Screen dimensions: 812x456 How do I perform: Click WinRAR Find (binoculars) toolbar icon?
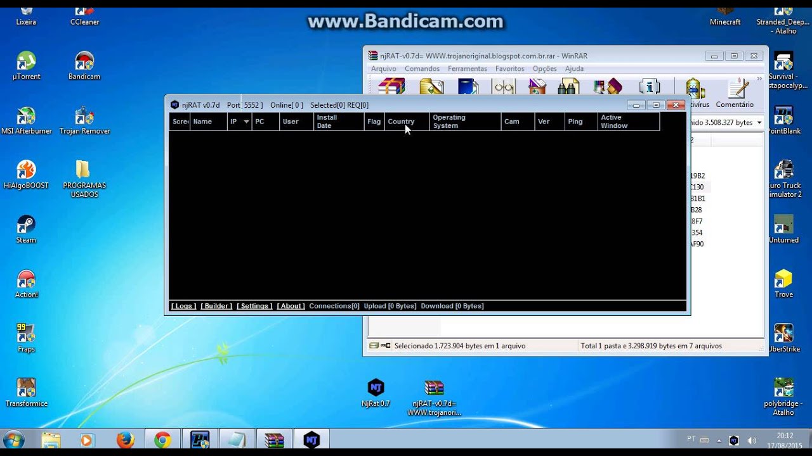point(568,86)
